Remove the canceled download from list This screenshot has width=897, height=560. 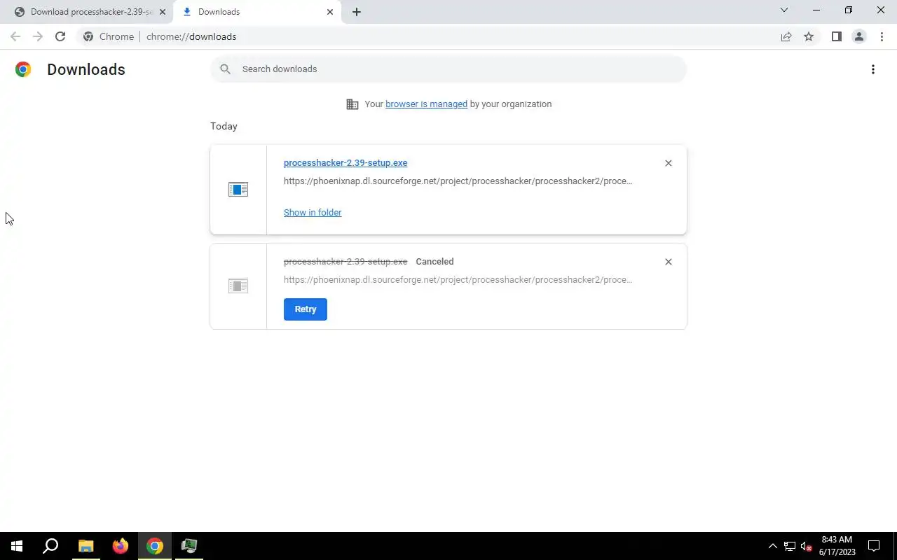coord(669,262)
